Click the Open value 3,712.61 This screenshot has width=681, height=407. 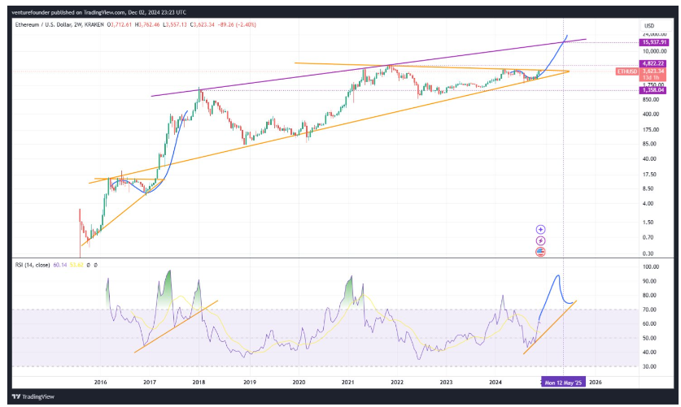point(121,24)
